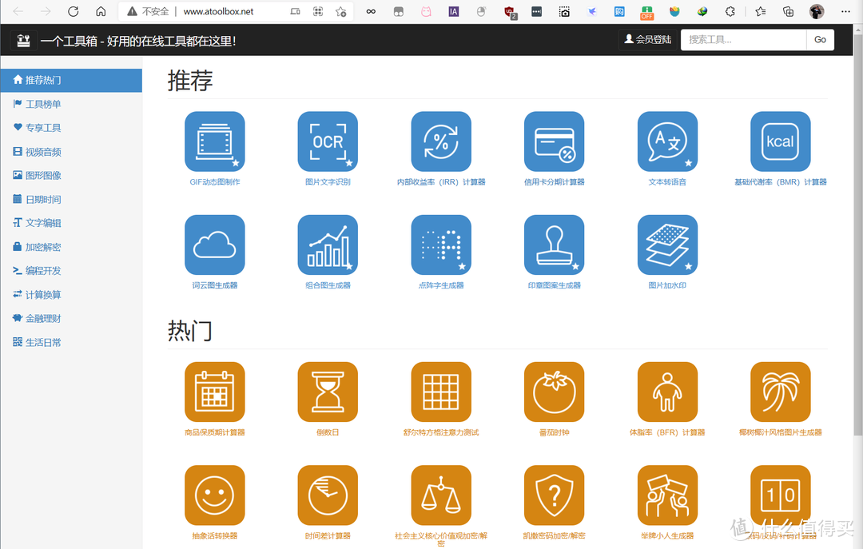Open the kcal 基础代谢率 calculator
Viewport: 863px width, 549px height.
tap(780, 141)
